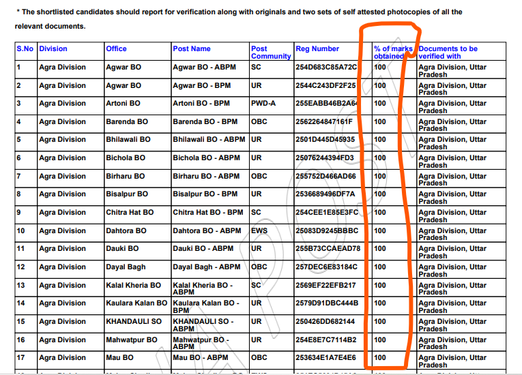The image size is (522, 375).
Task: Select registration number 2562264847161F
Action: point(324,121)
